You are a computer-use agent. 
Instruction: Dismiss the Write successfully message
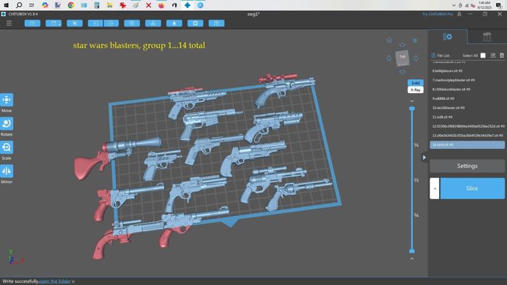pyautogui.click(x=74, y=282)
